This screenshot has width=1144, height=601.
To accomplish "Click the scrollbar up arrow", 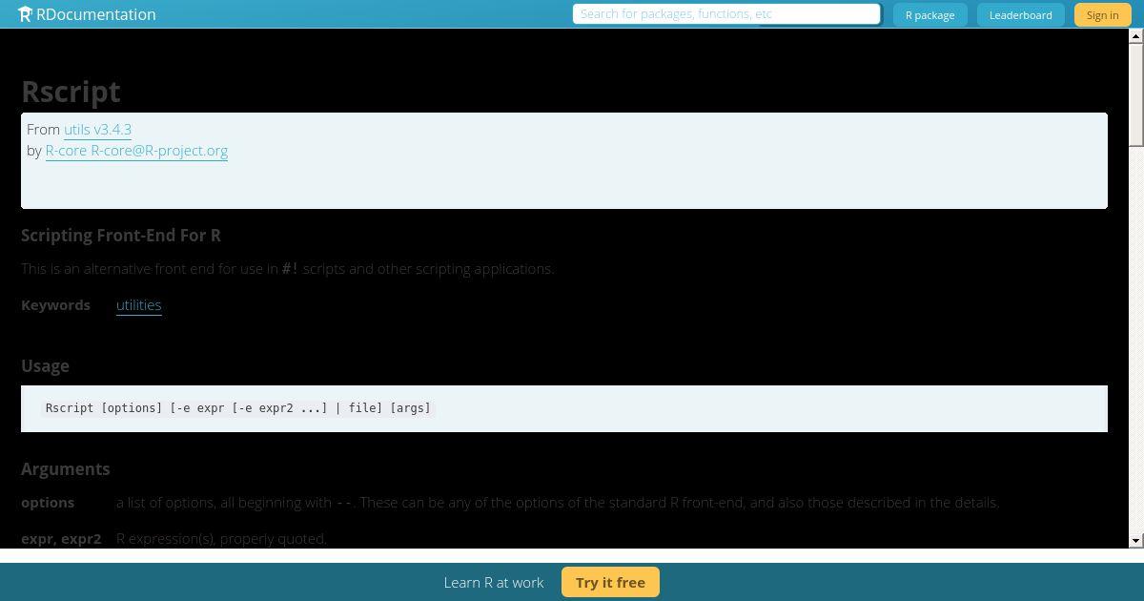I will pos(1135,36).
